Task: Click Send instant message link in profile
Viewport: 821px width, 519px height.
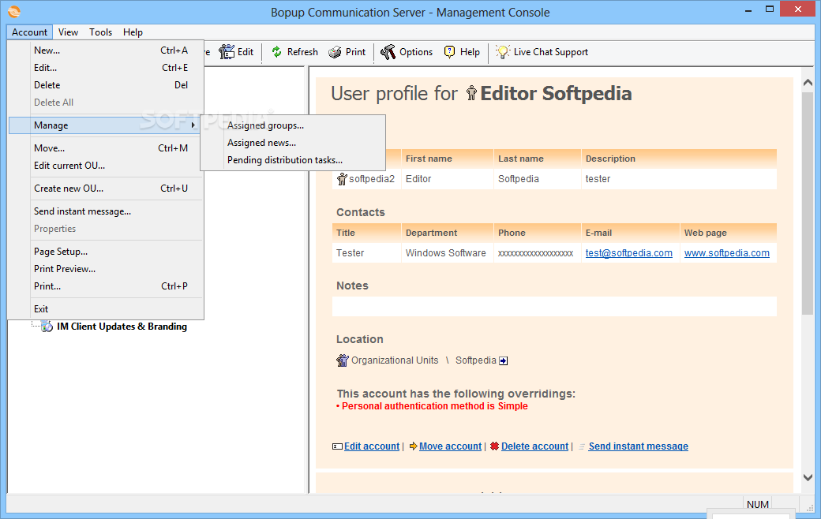Action: click(x=639, y=446)
